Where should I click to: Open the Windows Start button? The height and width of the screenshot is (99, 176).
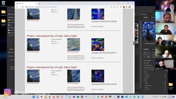(x=34, y=97)
